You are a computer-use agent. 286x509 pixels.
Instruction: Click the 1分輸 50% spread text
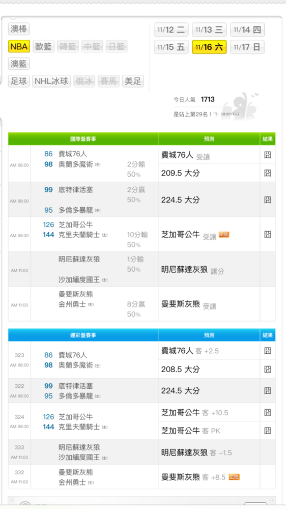135,264
